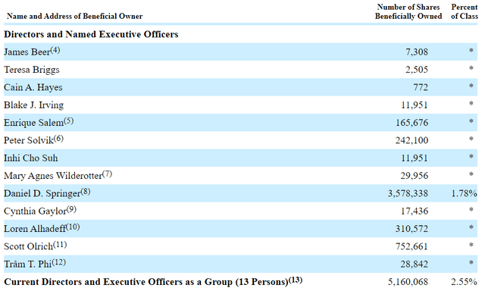Select the share count 310,572

coord(412,229)
